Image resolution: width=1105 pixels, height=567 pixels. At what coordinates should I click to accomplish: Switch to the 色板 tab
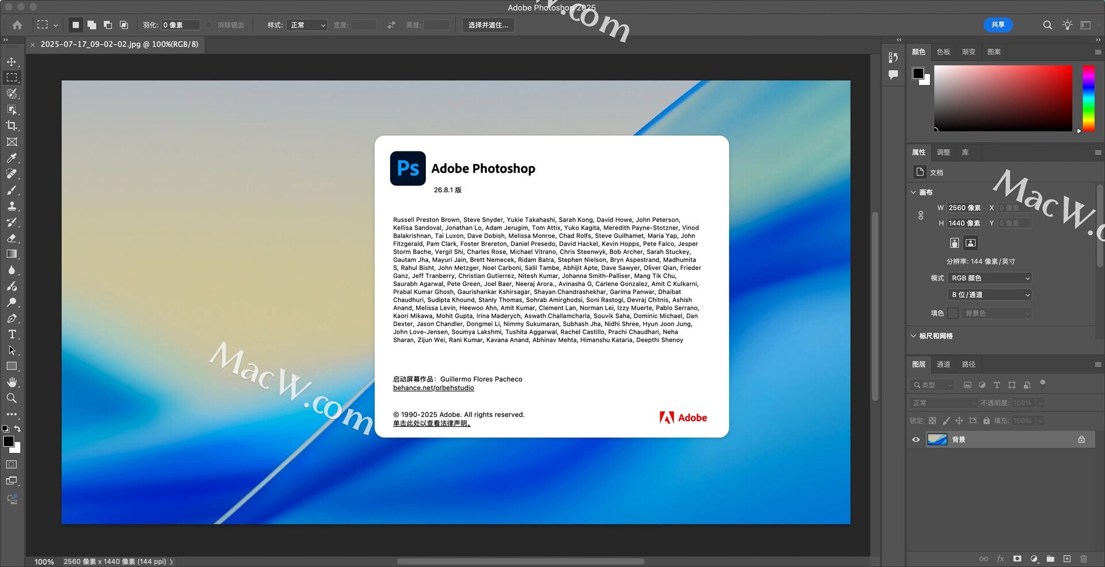[x=943, y=52]
